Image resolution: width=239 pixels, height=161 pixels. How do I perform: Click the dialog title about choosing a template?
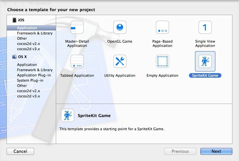(51, 10)
